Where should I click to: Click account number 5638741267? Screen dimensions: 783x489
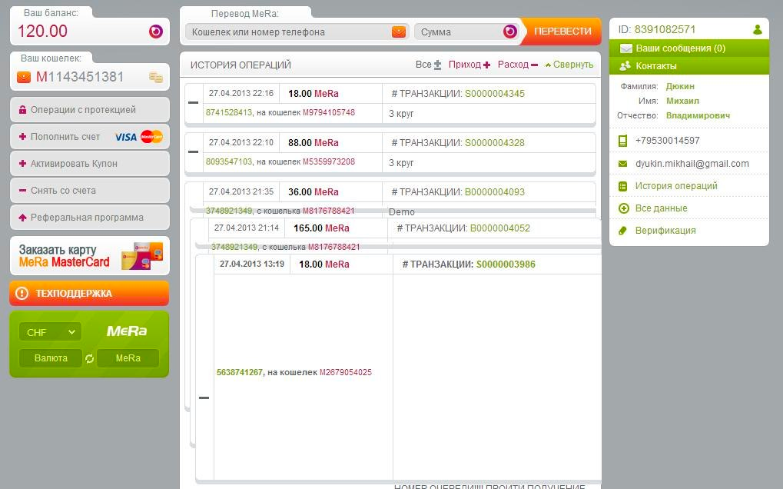pyautogui.click(x=239, y=372)
